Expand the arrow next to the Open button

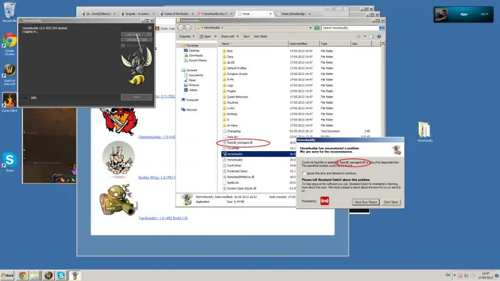pyautogui.click(x=216, y=37)
